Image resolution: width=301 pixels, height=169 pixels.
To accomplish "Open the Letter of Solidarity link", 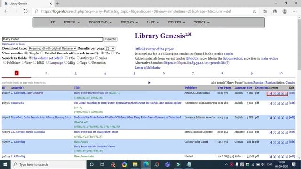I will coord(147,68).
